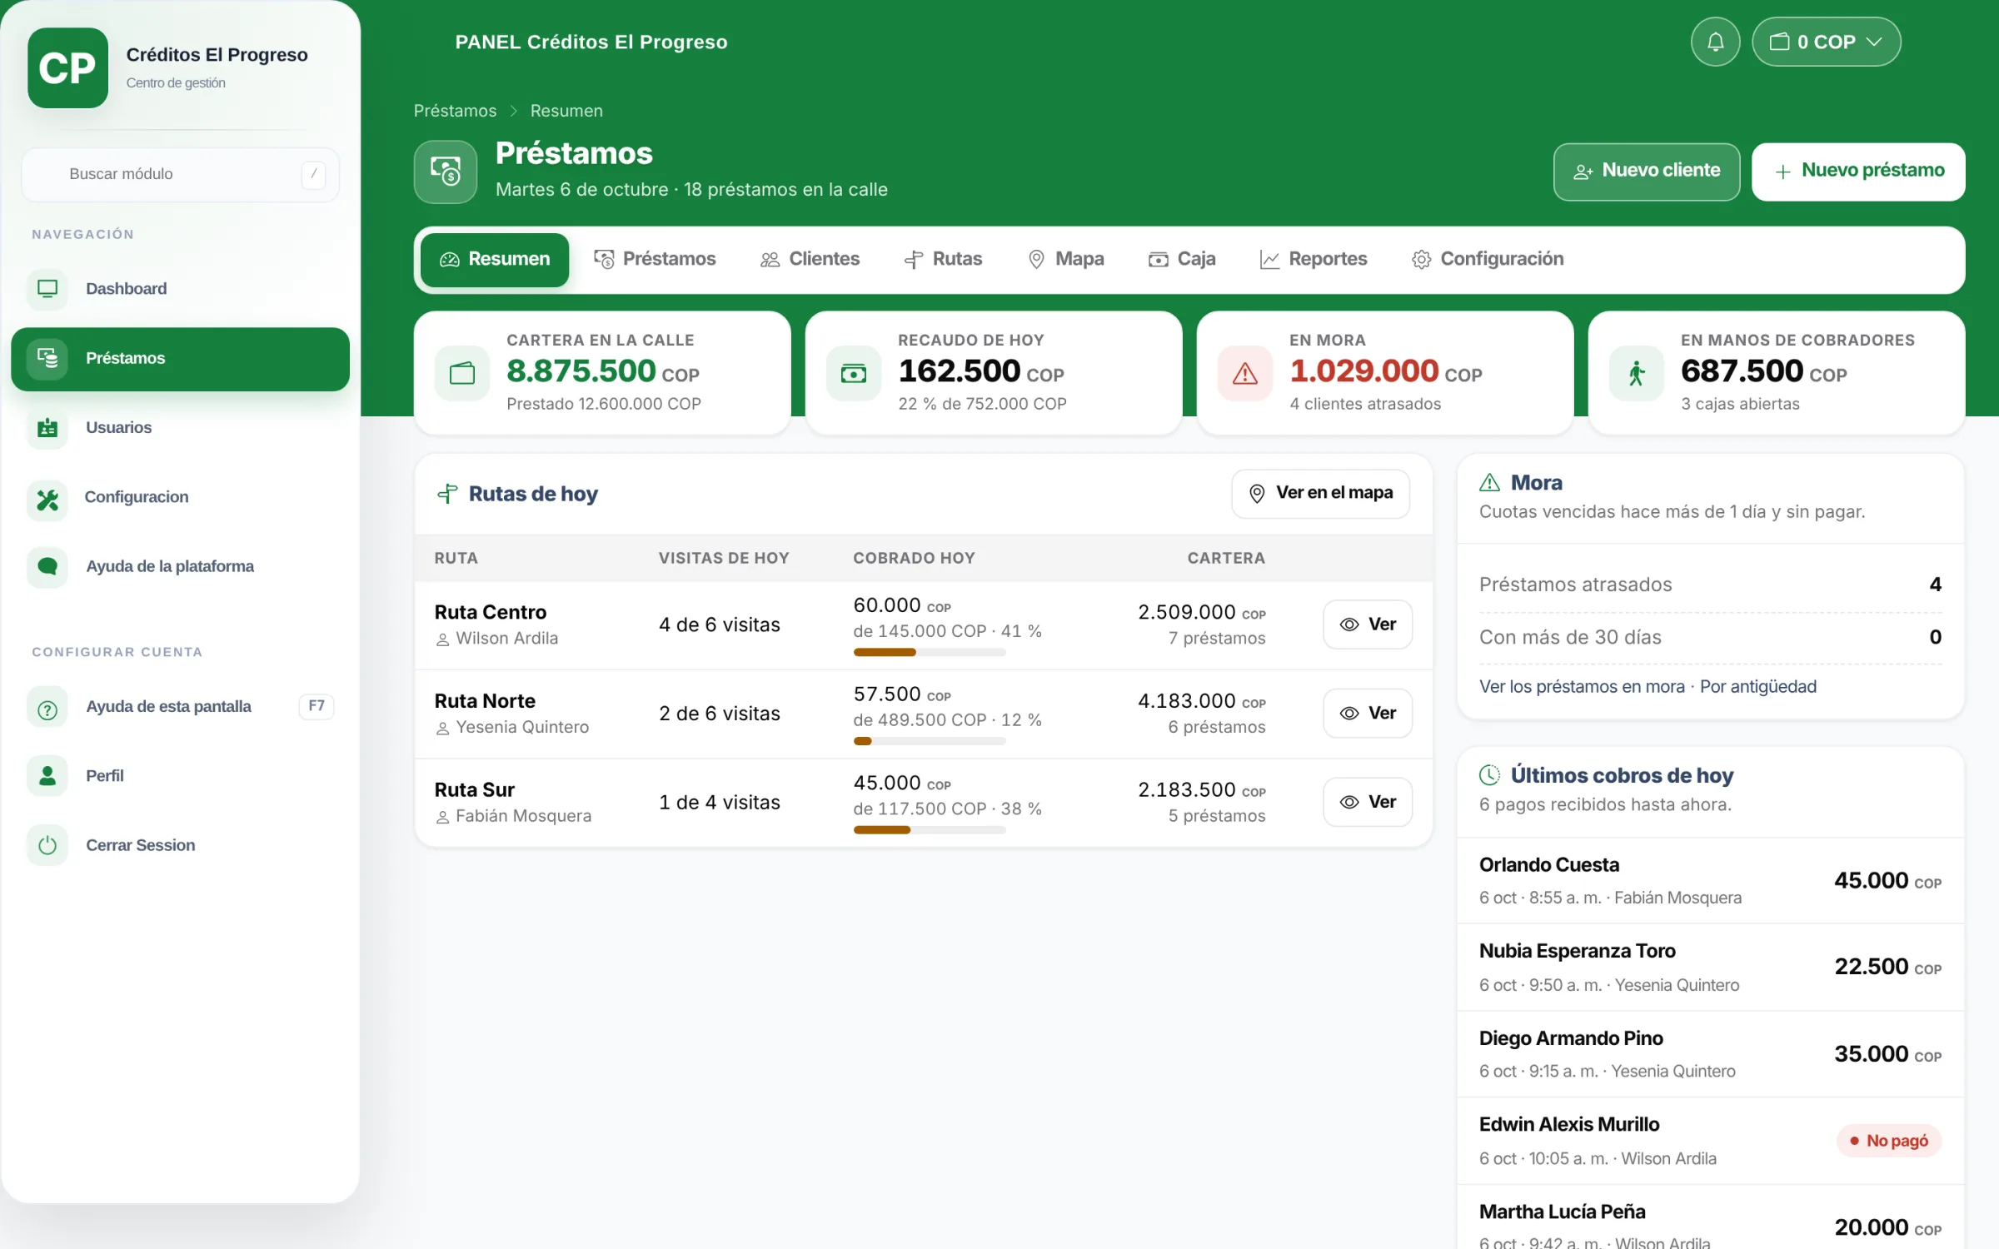Click the Nuevo préstamo button
This screenshot has width=1999, height=1249.
(1858, 172)
